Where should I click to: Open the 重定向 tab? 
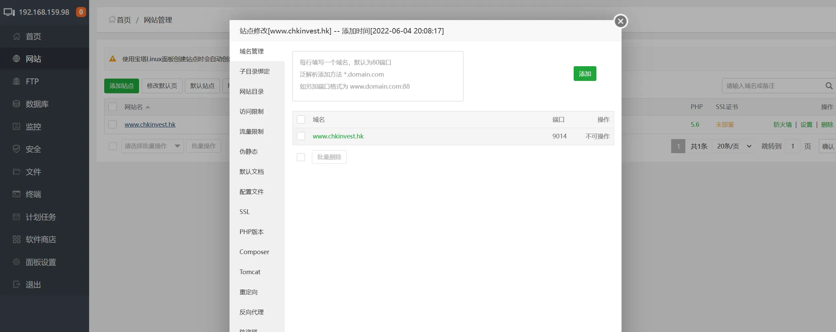point(257,292)
